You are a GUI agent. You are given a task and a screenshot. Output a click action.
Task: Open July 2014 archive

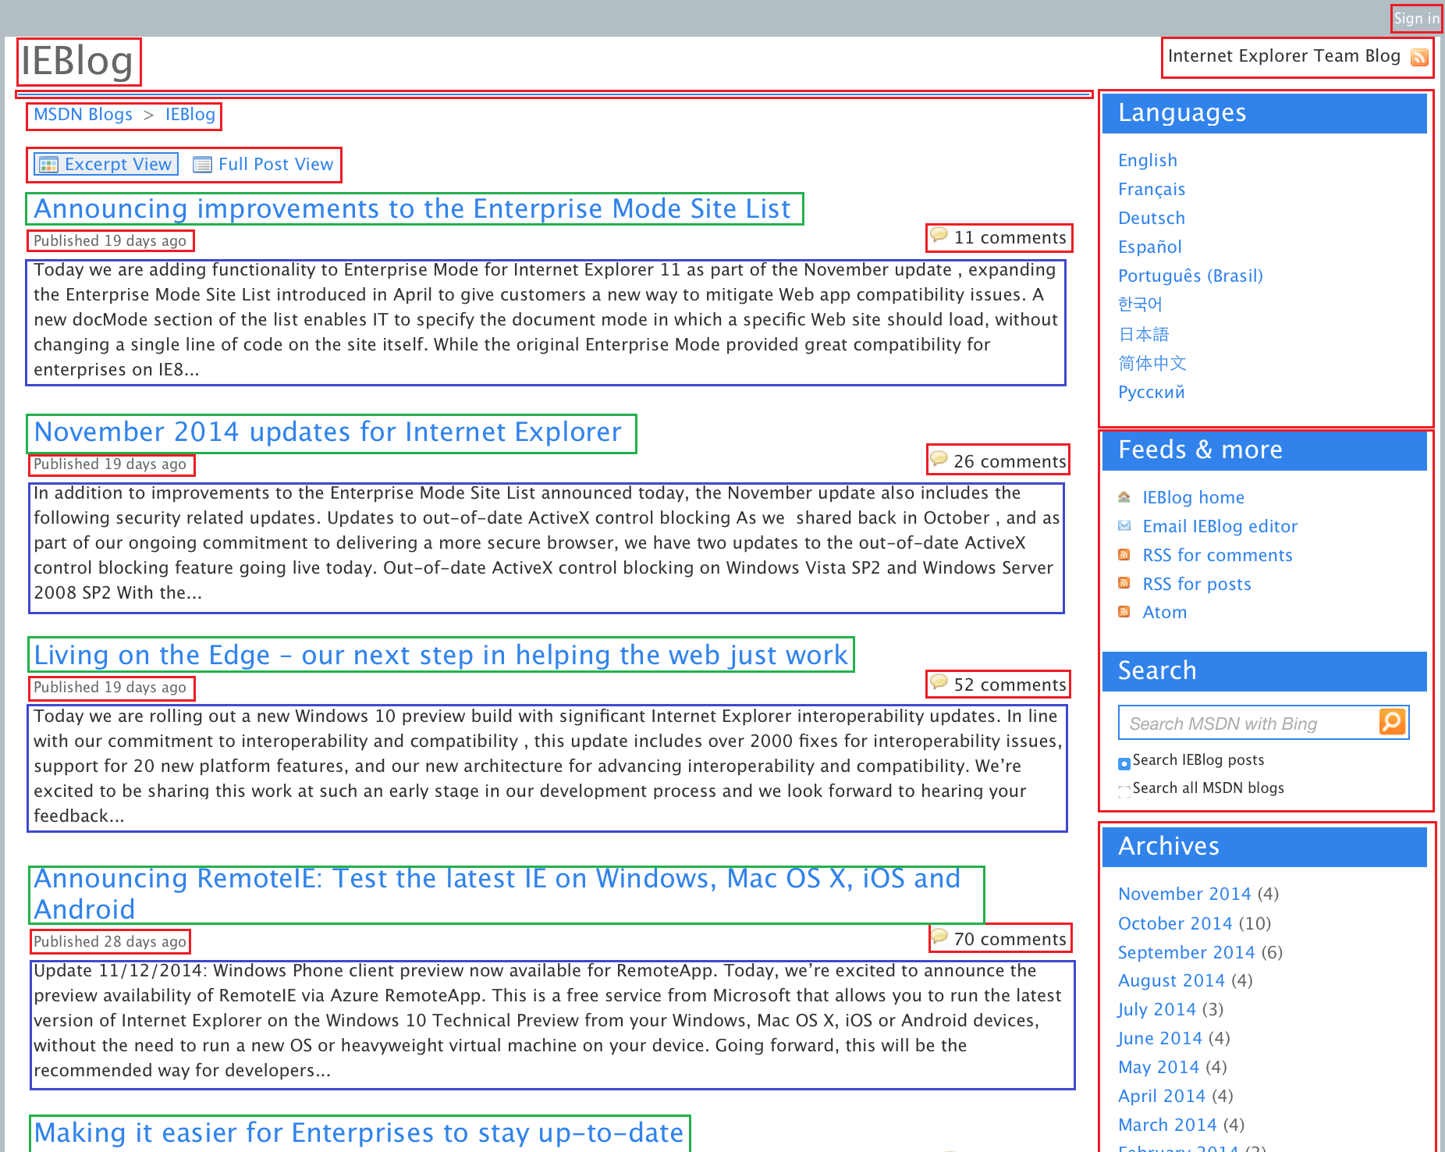1156,1009
